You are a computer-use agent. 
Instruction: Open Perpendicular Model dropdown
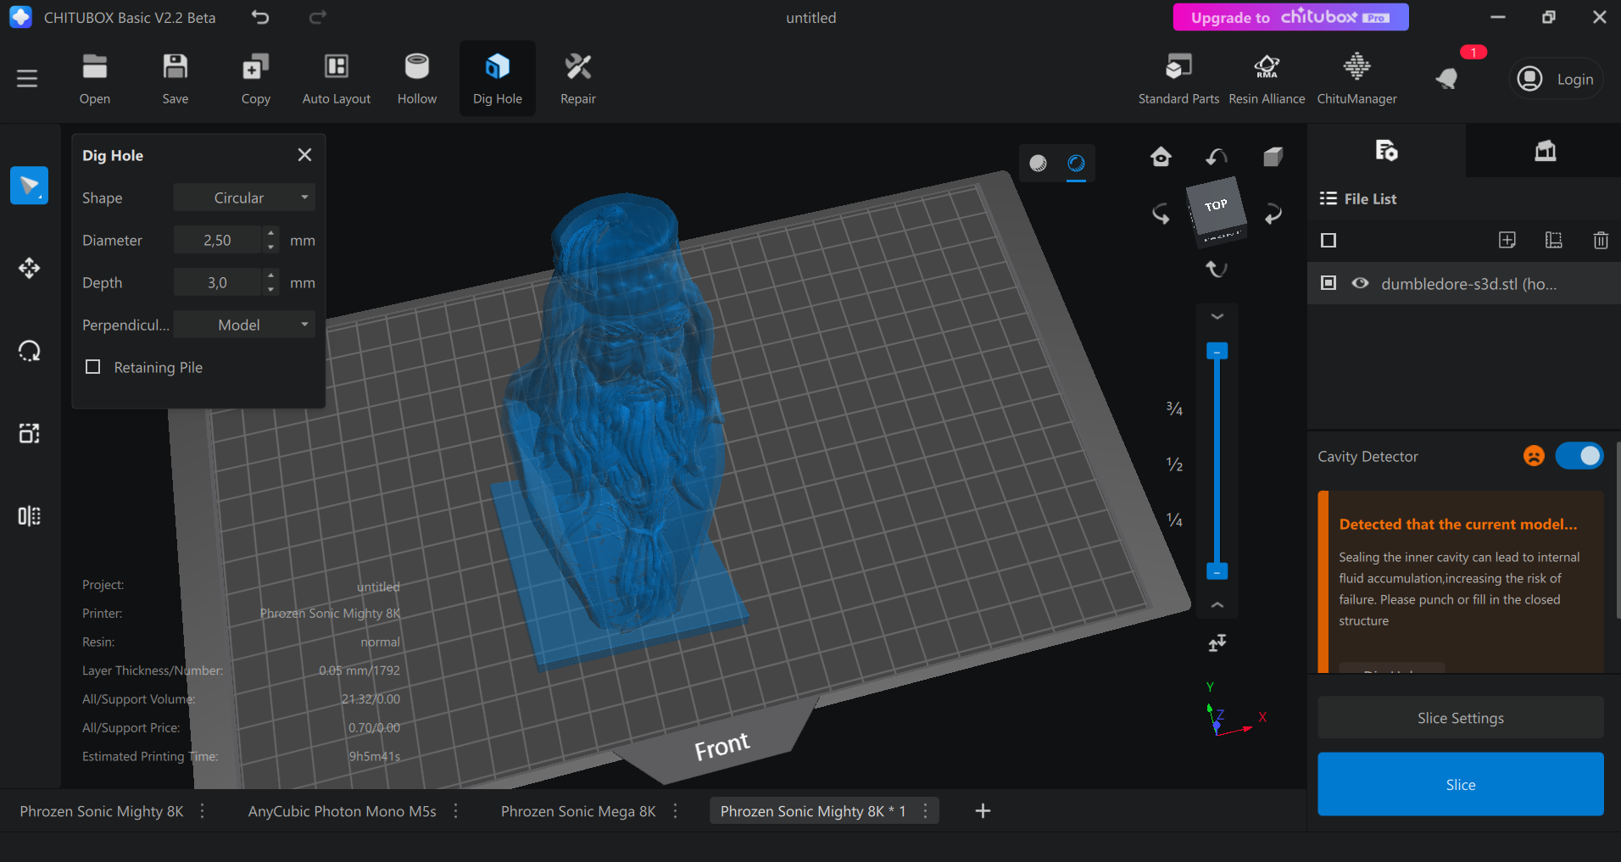point(244,325)
